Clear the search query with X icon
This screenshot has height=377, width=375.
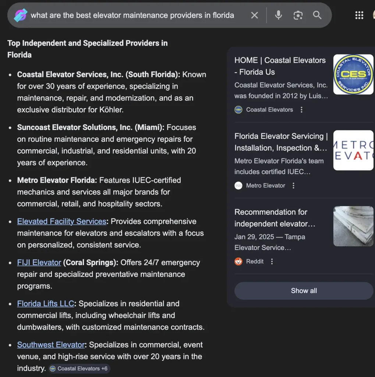[254, 15]
